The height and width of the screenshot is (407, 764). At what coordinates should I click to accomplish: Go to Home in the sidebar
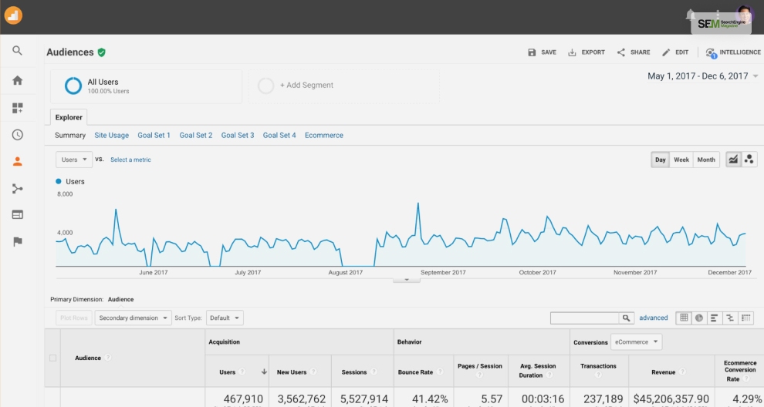(18, 80)
